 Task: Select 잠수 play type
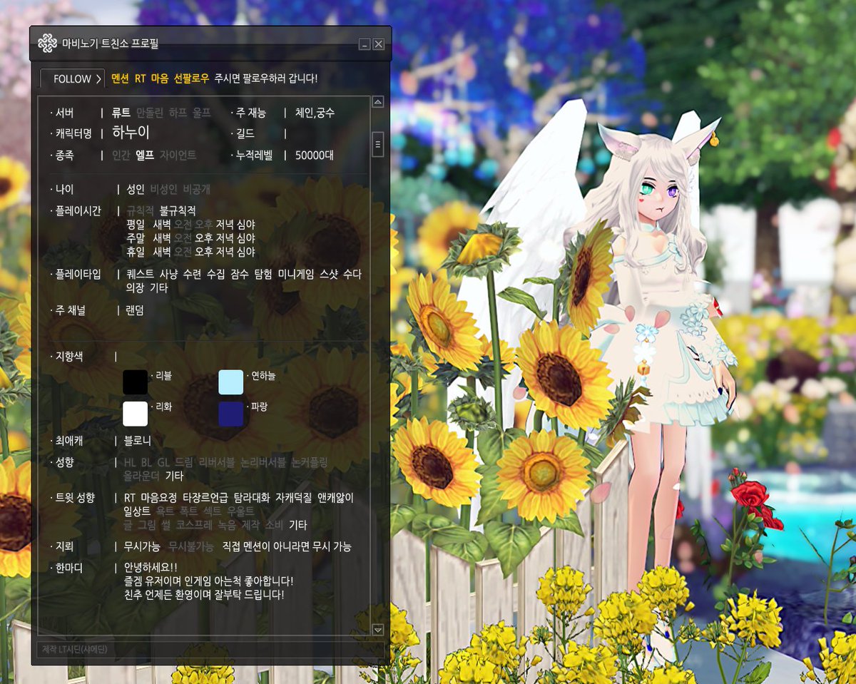[239, 275]
